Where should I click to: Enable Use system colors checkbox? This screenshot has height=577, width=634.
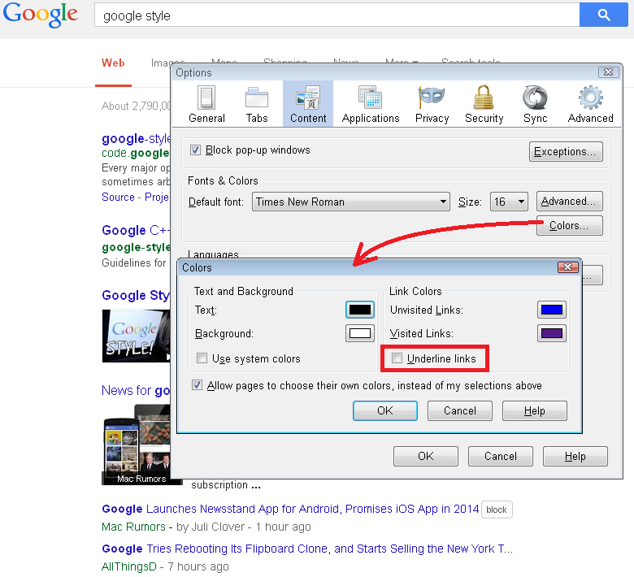202,358
